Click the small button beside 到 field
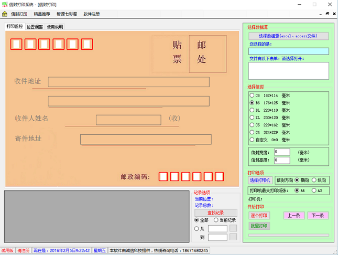Image resolution: width=338 pixels, height=255 pixels. click(233, 237)
